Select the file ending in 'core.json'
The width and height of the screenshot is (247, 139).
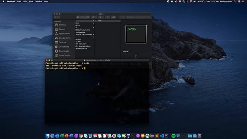[x=81, y=44]
